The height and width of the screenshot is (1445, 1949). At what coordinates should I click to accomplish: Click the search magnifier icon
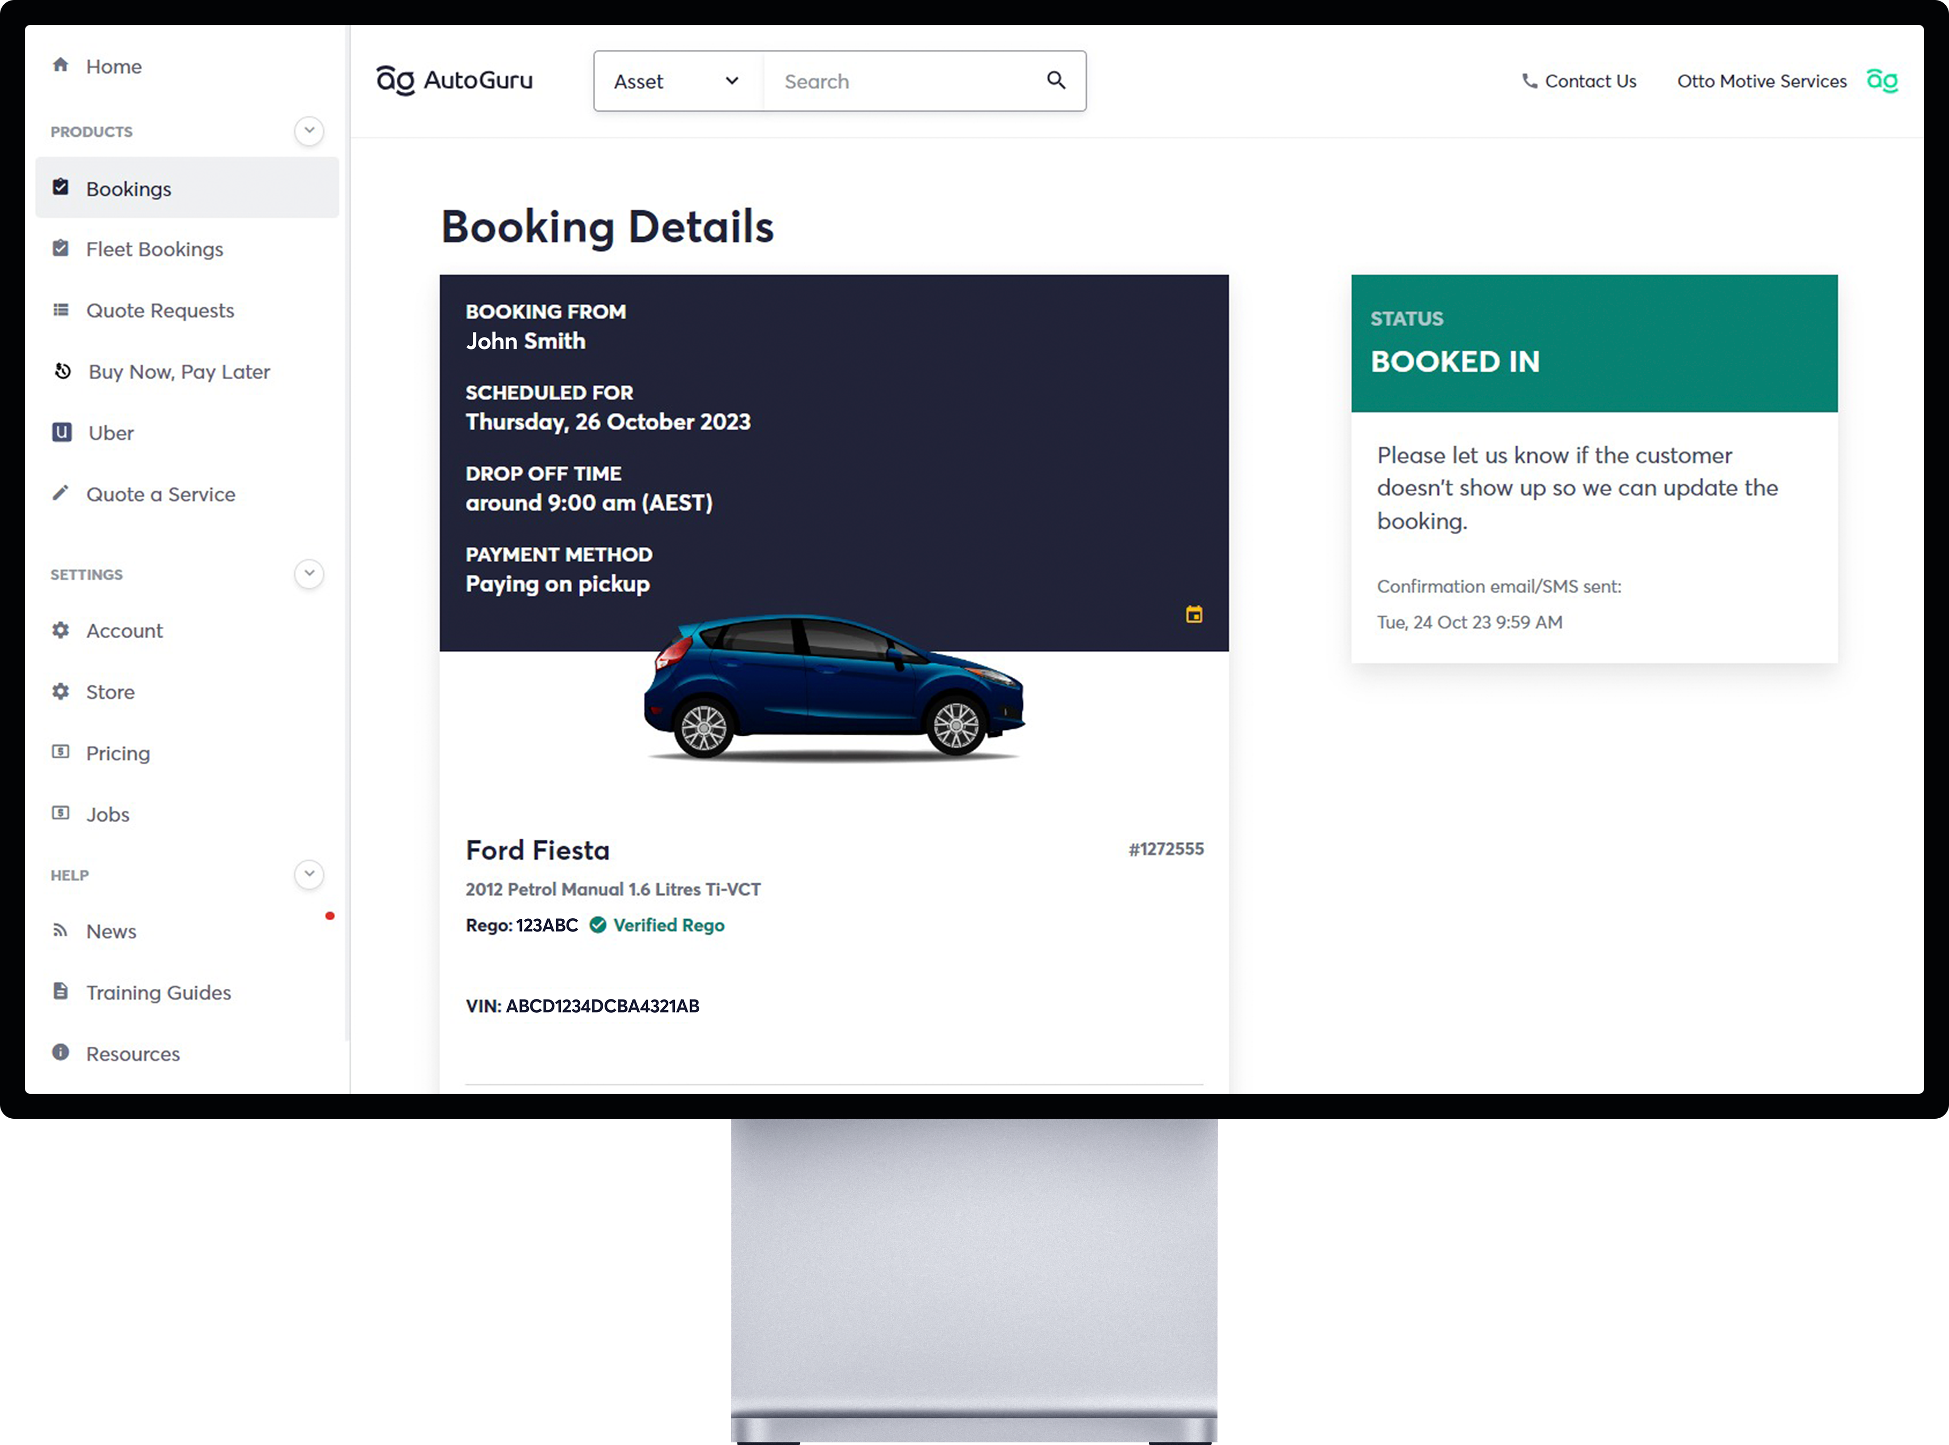tap(1056, 81)
